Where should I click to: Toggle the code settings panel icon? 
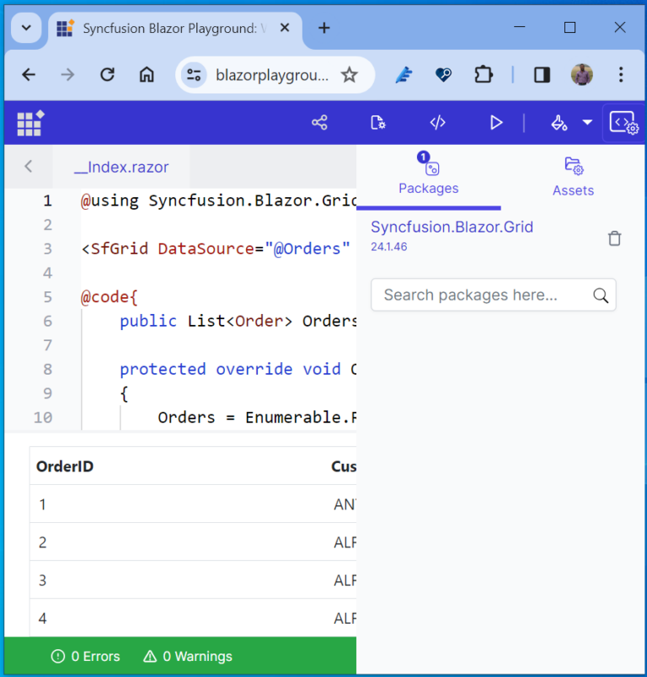click(x=623, y=123)
